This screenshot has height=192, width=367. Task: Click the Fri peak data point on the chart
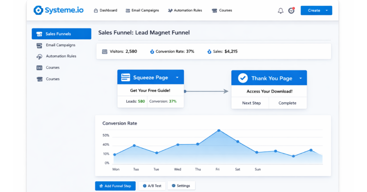point(219,131)
